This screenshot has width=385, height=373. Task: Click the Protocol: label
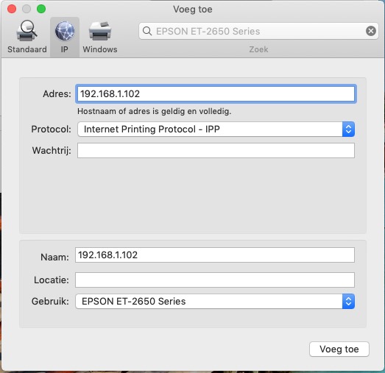[x=51, y=129]
